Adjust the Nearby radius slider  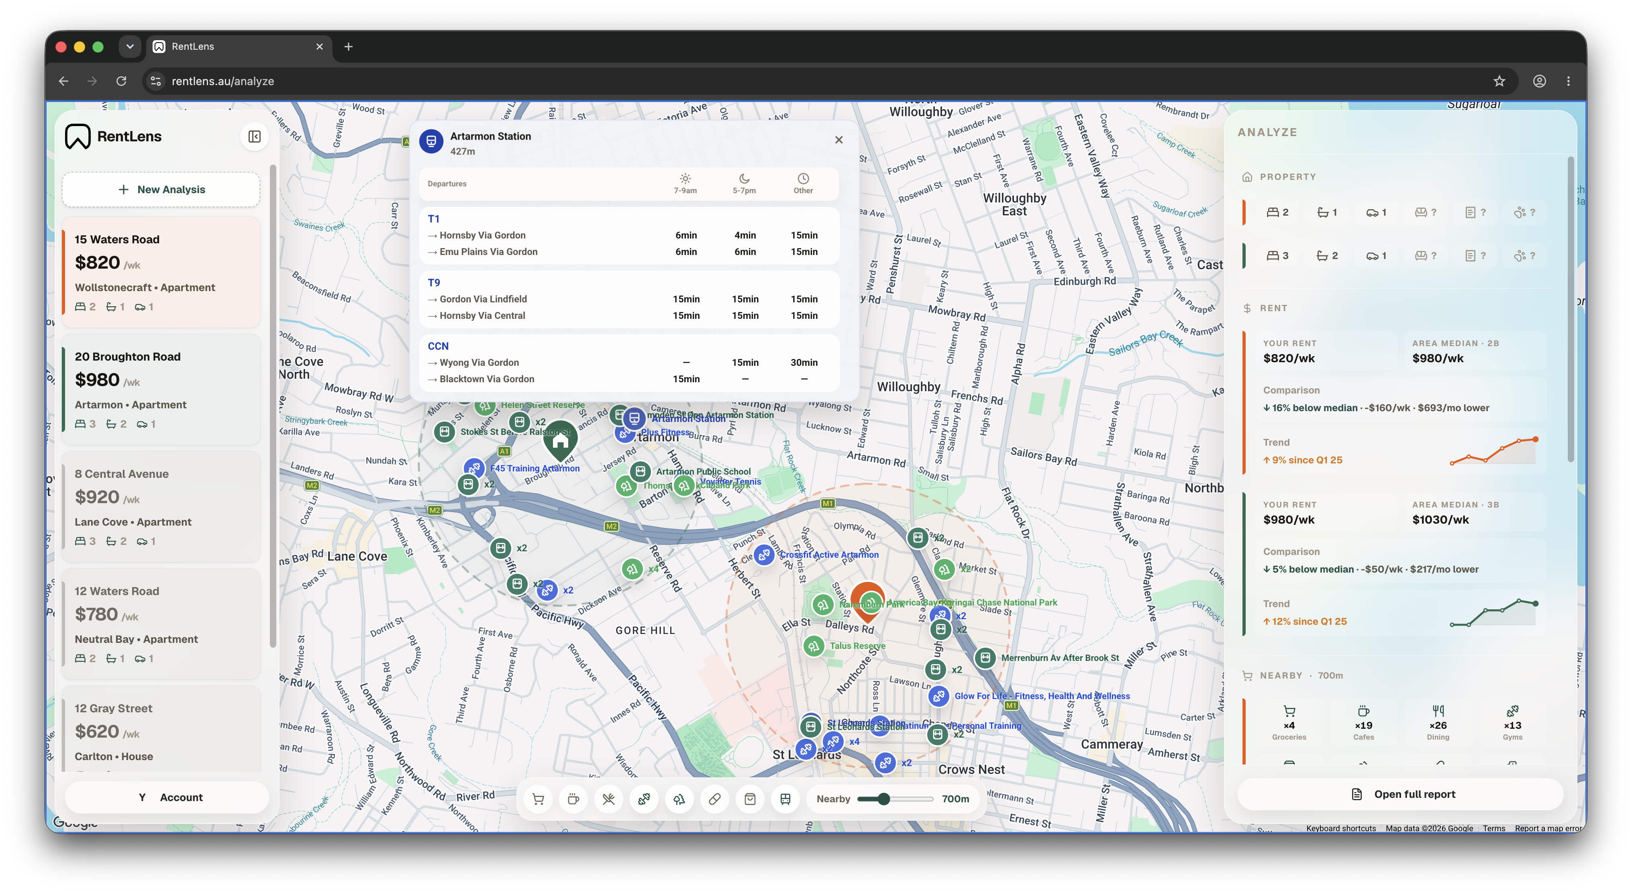[895, 799]
